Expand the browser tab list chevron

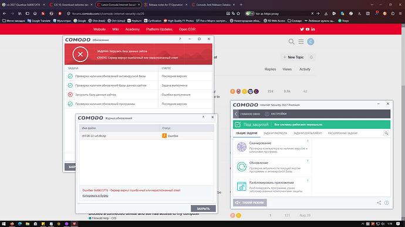click(372, 5)
